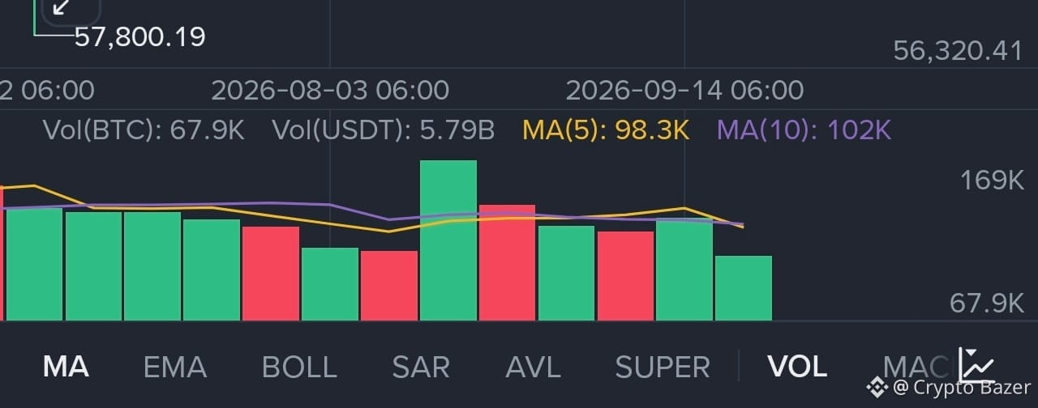Select the AVL indicator tab
The height and width of the screenshot is (408, 1038).
[x=533, y=368]
